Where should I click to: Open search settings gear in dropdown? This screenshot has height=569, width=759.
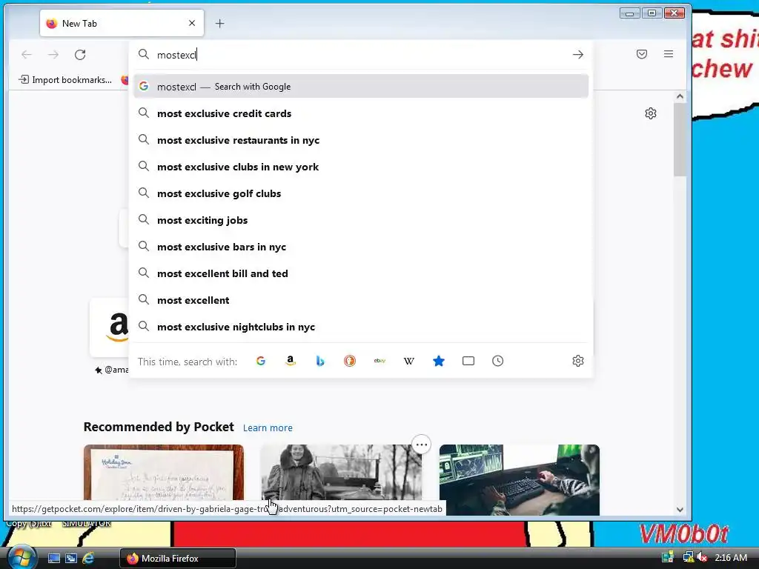[578, 361]
